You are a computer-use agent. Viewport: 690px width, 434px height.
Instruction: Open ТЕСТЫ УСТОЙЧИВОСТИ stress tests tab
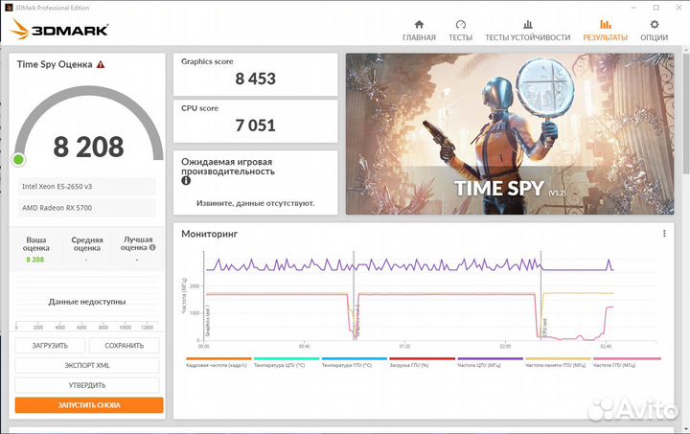pos(528,31)
